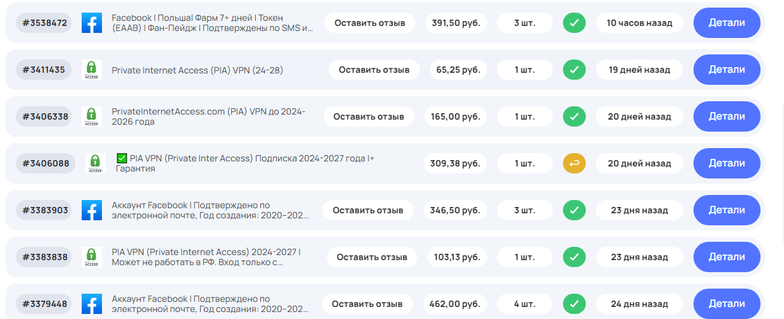The height and width of the screenshot is (319, 784).
Task: Click the 309,38 руб. price badge
Action: coord(455,163)
